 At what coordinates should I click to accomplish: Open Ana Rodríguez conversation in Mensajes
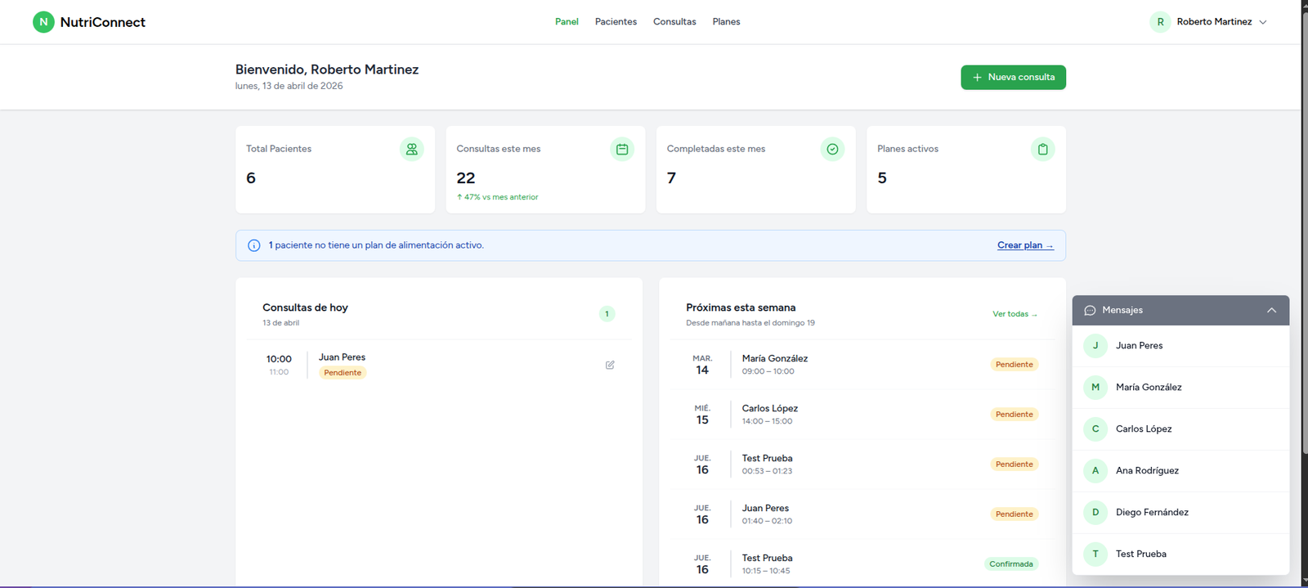[x=1180, y=471]
